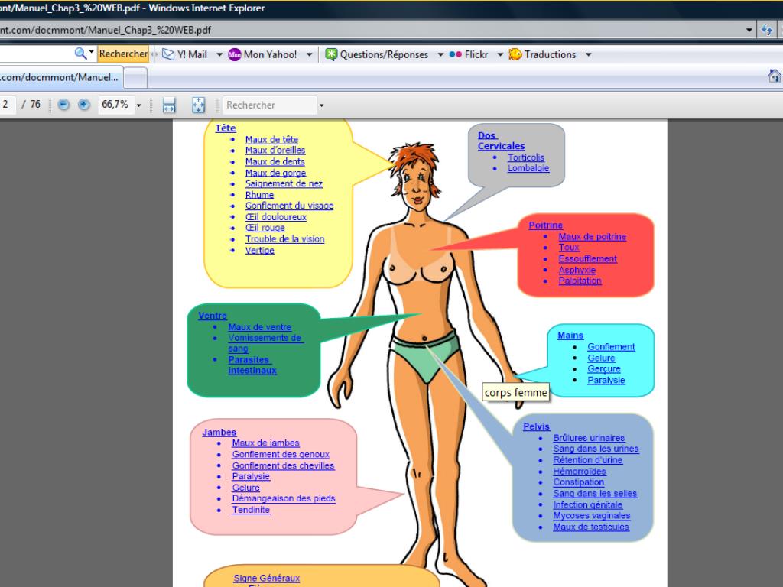Open Mon Yahoo! dropdown arrow

309,54
